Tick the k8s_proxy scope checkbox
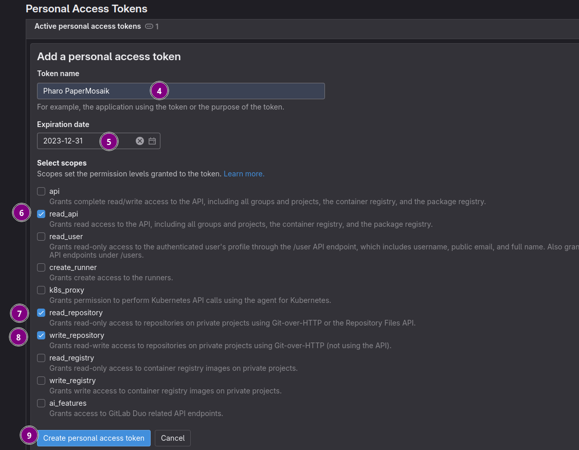The image size is (579, 450). [41, 290]
